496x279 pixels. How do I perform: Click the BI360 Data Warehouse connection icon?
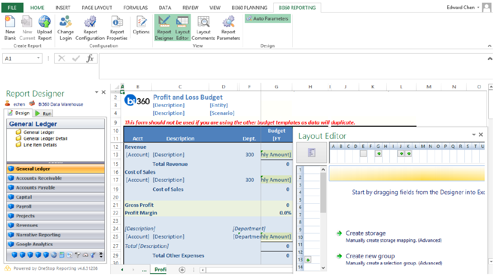tap(32, 104)
